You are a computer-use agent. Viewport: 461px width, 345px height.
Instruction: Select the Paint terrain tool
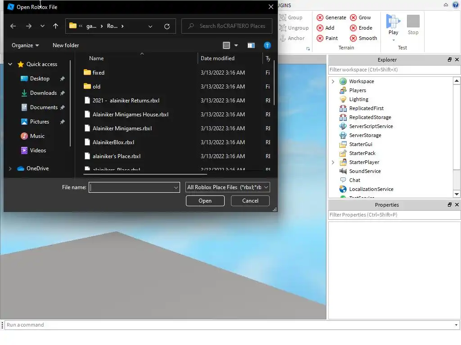(327, 38)
